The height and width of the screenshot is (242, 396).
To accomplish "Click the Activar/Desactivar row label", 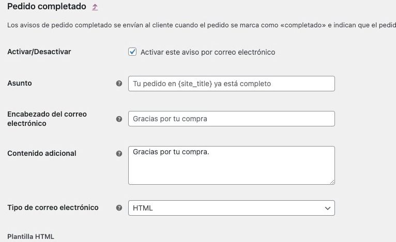I will [x=39, y=52].
